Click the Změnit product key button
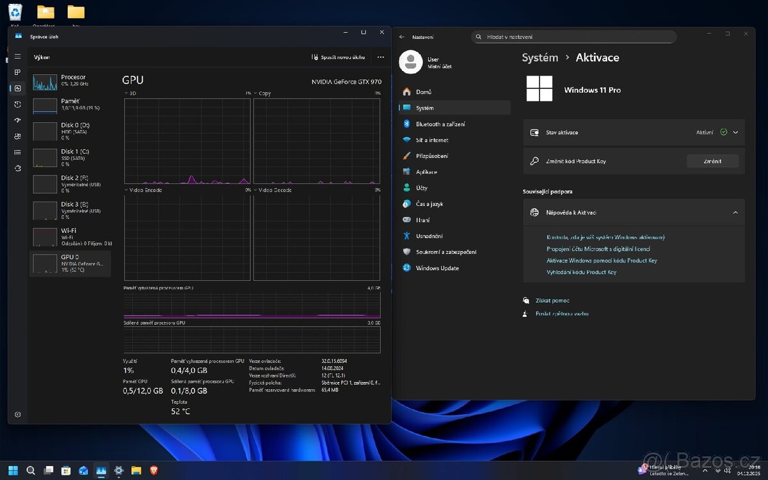 point(712,161)
